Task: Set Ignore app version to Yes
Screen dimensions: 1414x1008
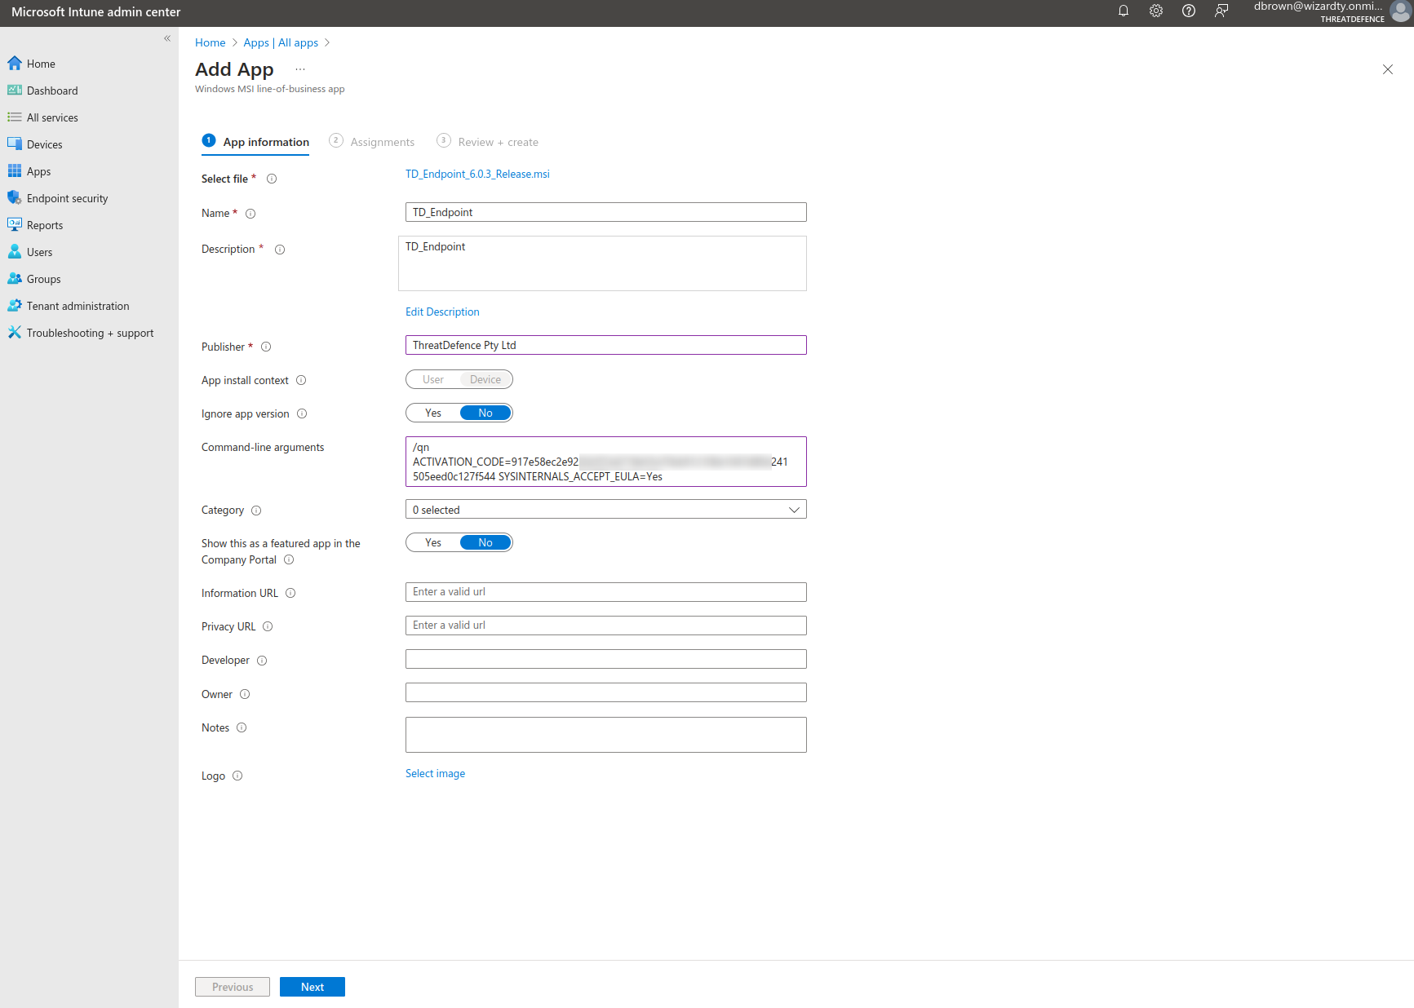Action: pos(433,413)
